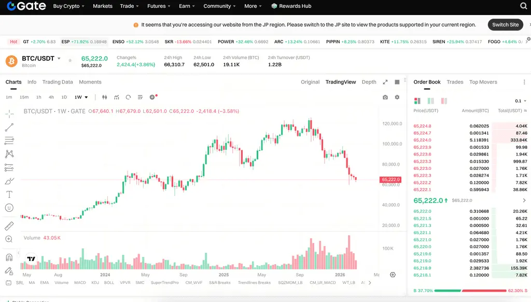Screen dimensions: 531x302
Task: Expand the Community dropdown menu
Action: point(219,6)
